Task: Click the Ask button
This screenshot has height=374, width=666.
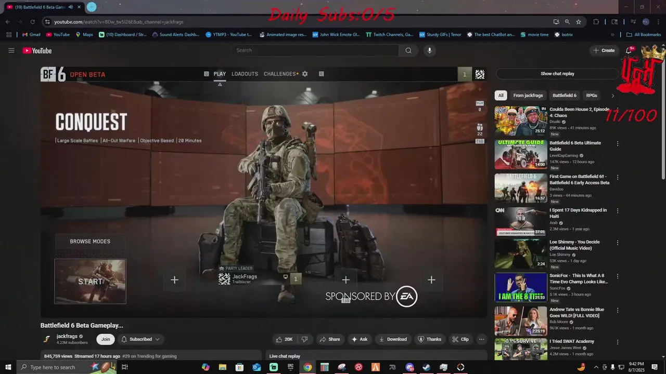Action: click(x=360, y=339)
